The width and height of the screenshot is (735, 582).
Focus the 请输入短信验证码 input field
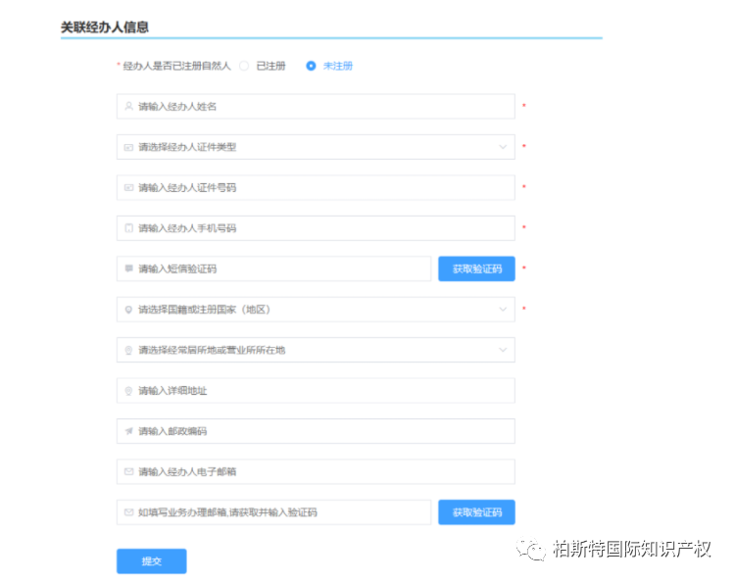(x=273, y=268)
